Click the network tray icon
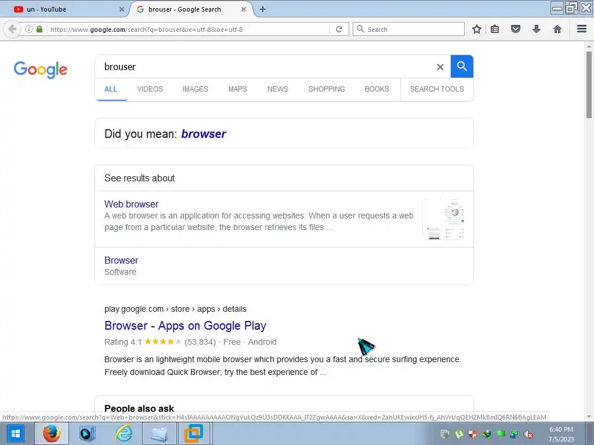The height and width of the screenshot is (445, 594). click(515, 434)
